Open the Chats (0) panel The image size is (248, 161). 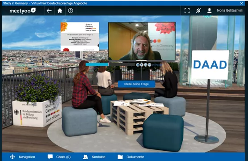59,157
